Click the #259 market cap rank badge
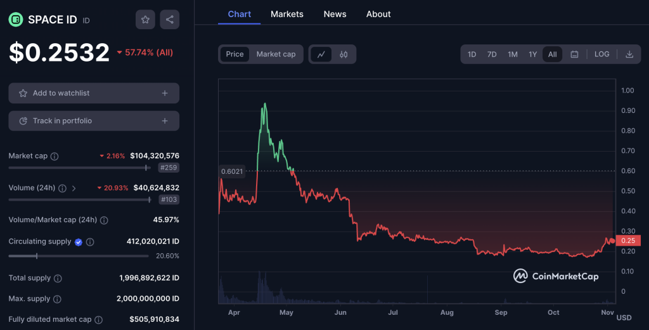Screen dimensions: 649x330 coord(169,168)
